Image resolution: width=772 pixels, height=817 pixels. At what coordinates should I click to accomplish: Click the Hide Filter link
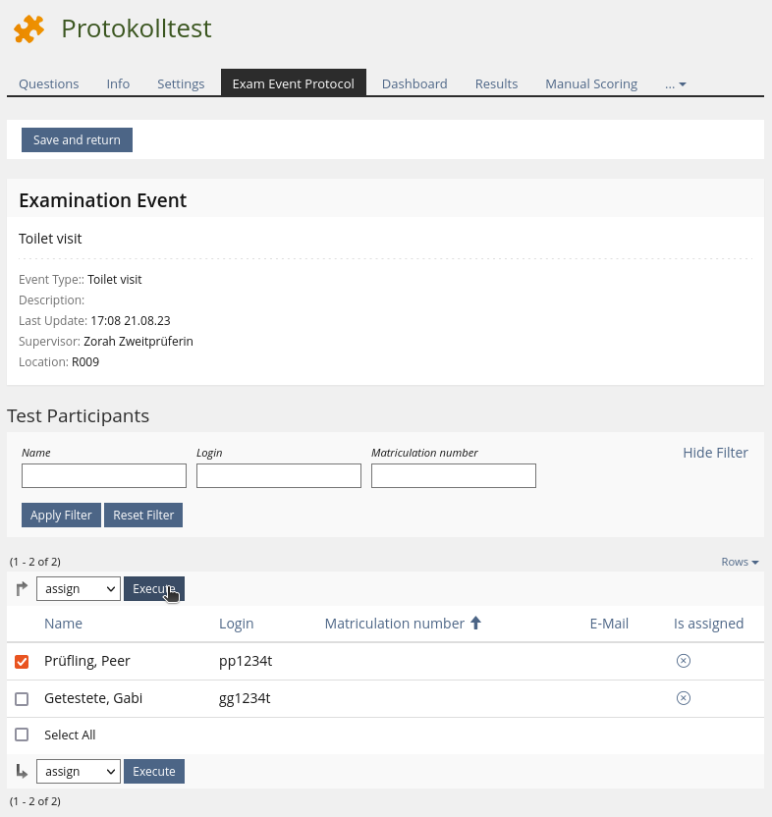pyautogui.click(x=715, y=453)
